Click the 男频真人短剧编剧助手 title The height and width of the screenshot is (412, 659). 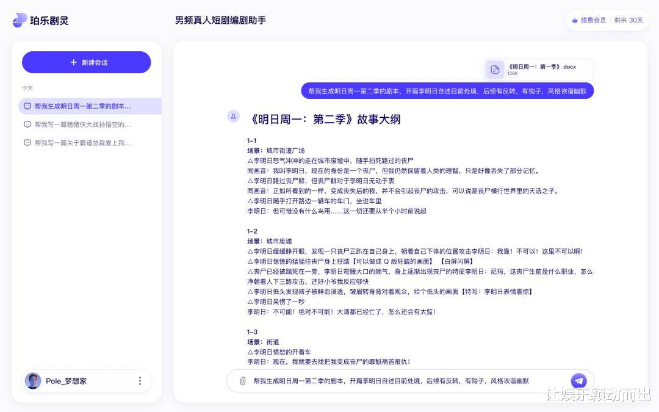[220, 20]
